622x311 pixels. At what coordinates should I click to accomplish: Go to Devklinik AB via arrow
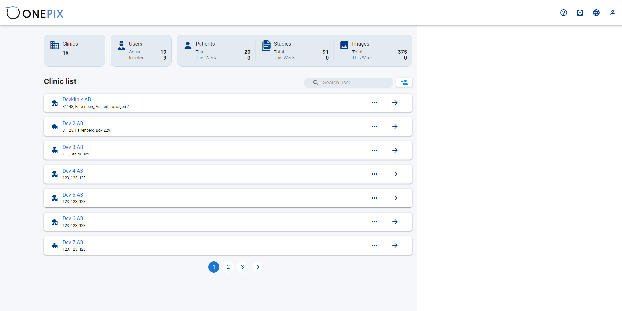(395, 103)
